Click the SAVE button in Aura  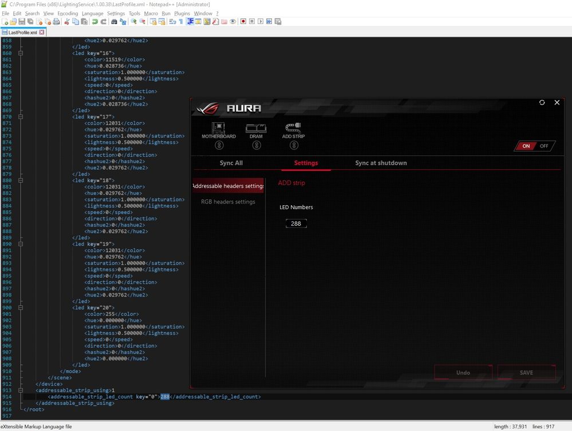(x=526, y=372)
